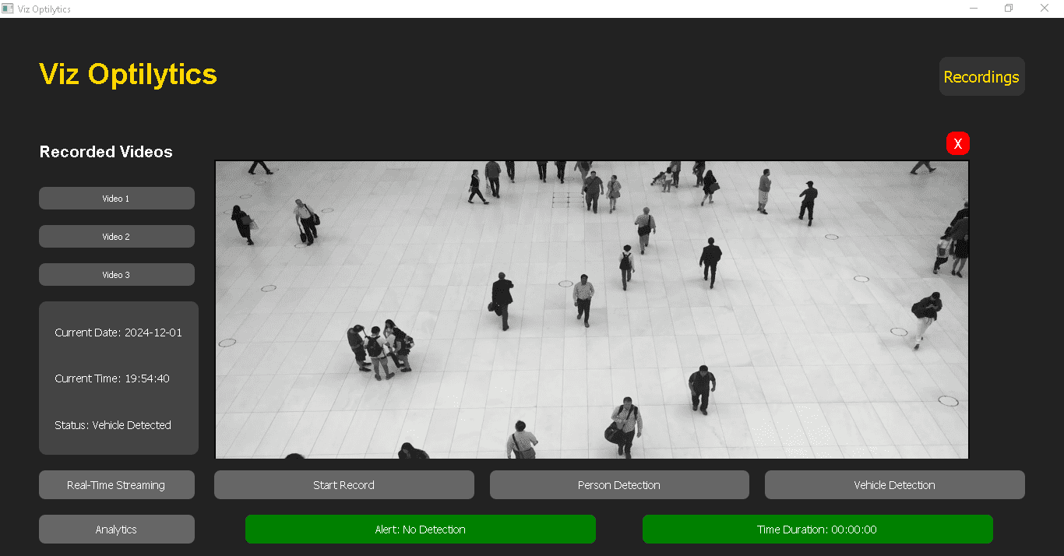Screen dimensions: 1064x556
Task: Toggle Vehicle Detection mode
Action: click(894, 485)
